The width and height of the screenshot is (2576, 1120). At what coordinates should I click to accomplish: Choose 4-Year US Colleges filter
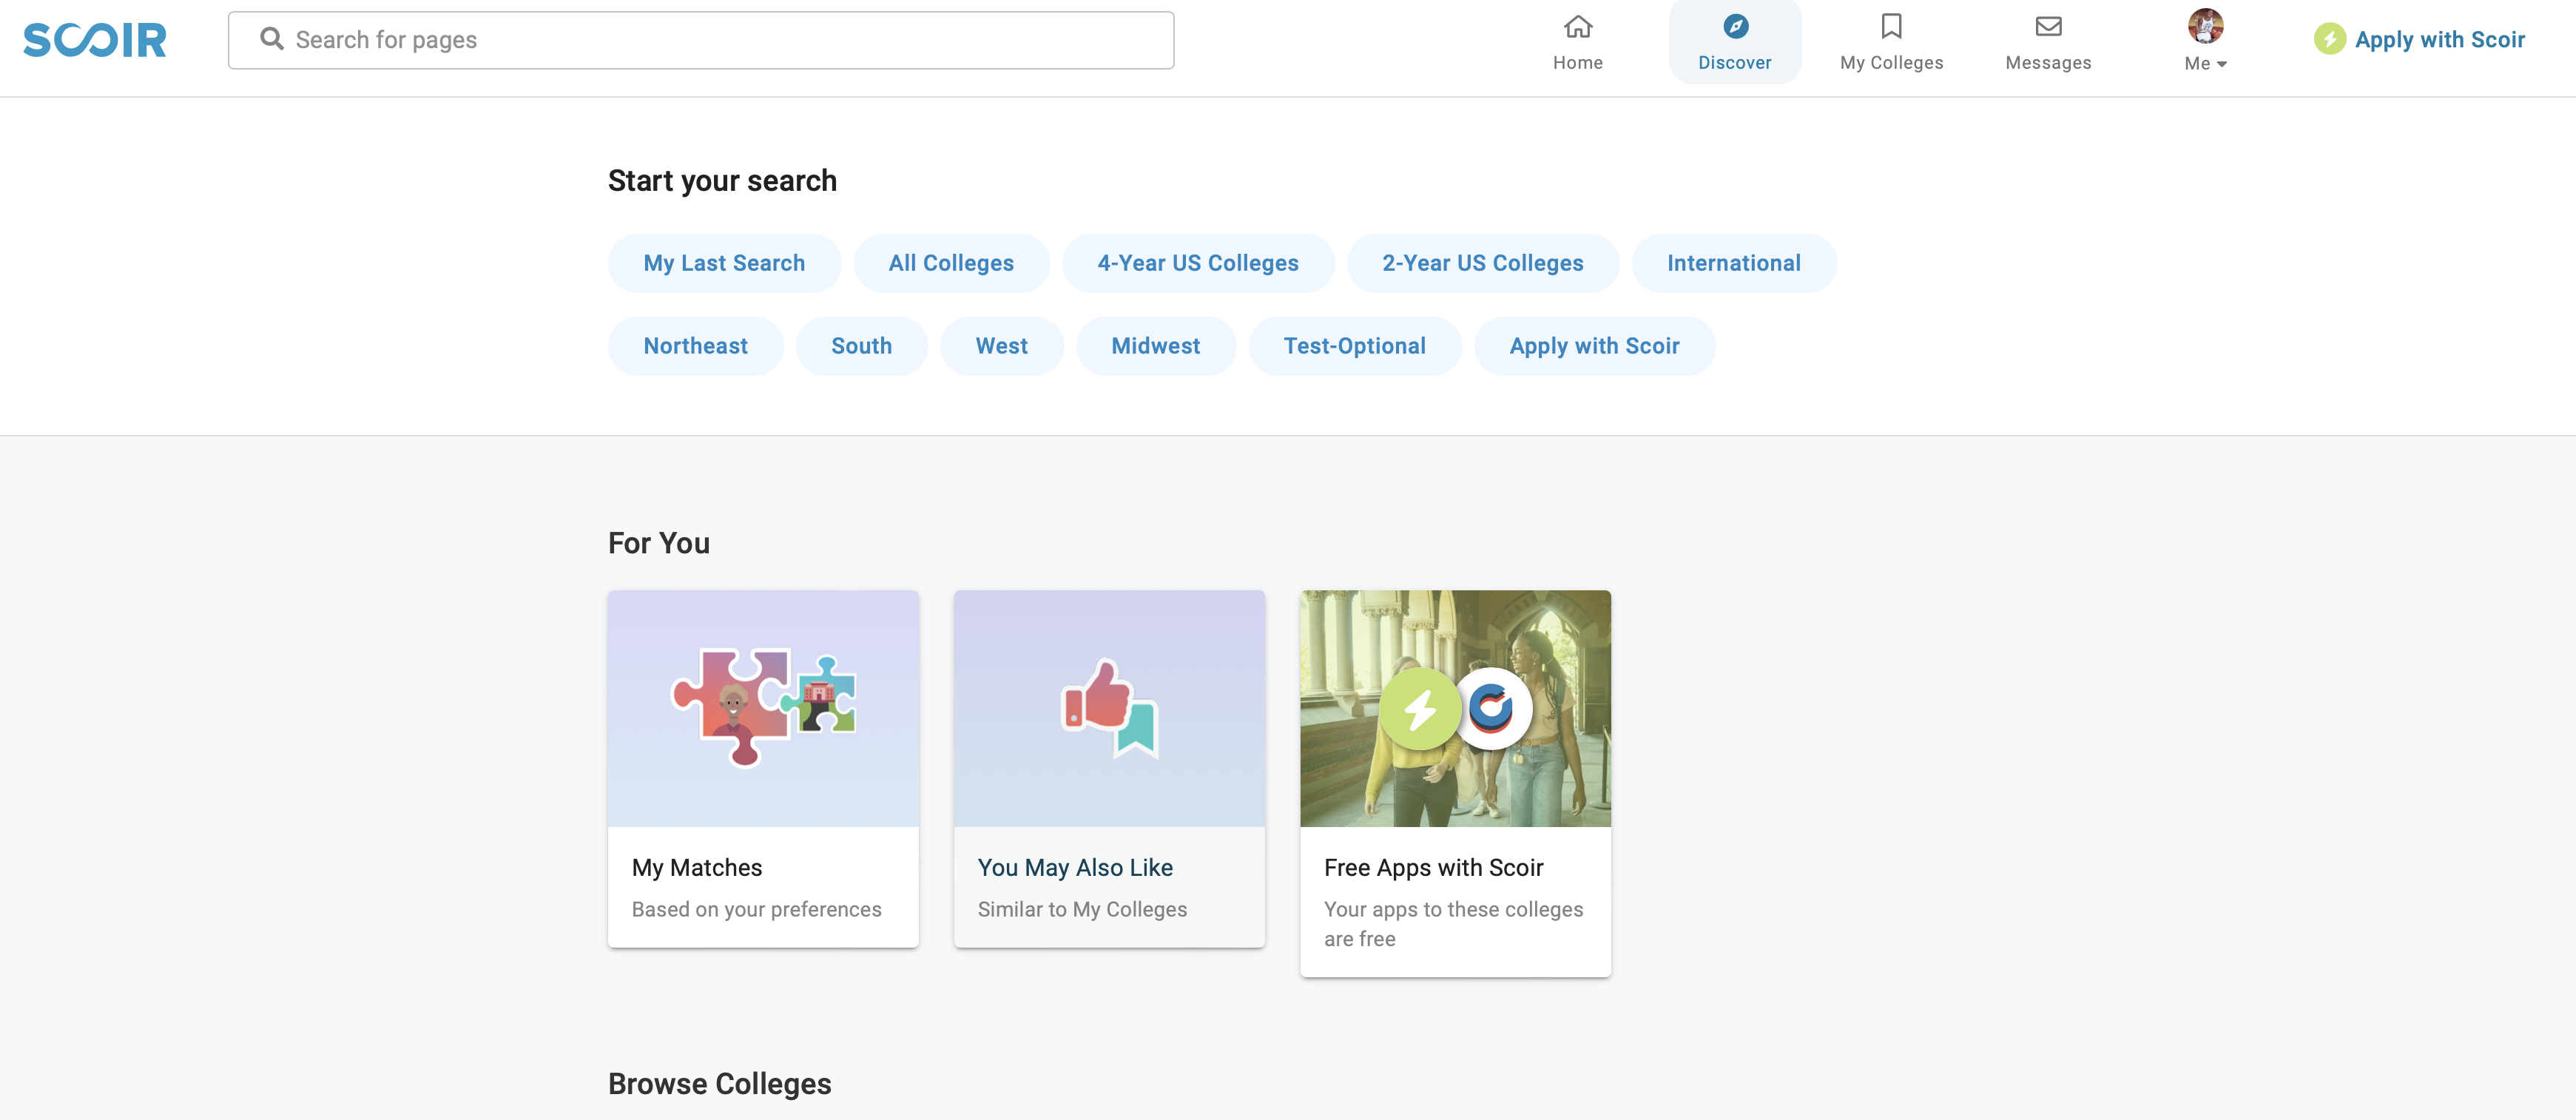(x=1198, y=263)
